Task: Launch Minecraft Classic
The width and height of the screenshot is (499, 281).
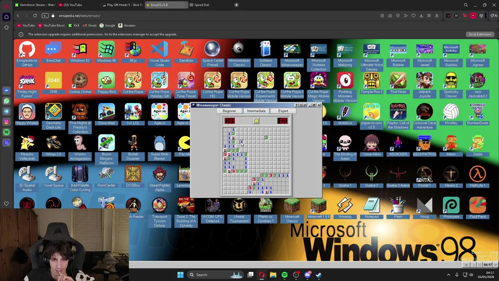Action: pos(292,210)
